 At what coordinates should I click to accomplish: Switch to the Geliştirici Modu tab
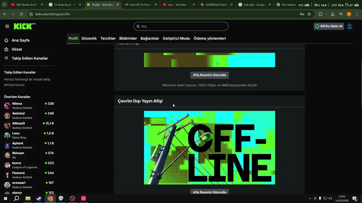[x=176, y=38]
